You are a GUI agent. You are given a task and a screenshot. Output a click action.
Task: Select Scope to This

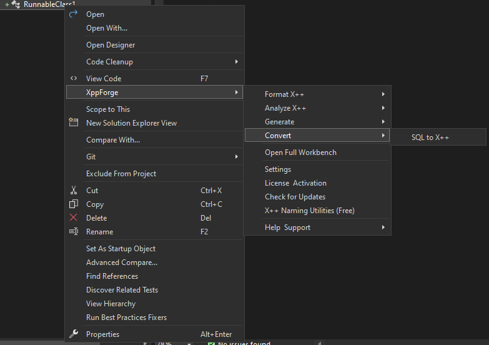(x=154, y=109)
